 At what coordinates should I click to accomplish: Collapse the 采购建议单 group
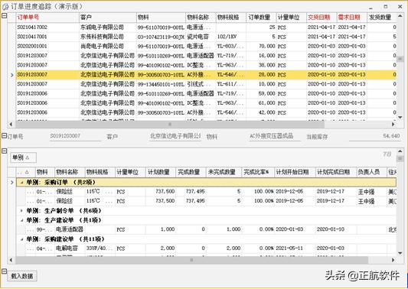(22, 239)
